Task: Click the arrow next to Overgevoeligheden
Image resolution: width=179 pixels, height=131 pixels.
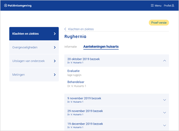Action: pyautogui.click(x=55, y=47)
